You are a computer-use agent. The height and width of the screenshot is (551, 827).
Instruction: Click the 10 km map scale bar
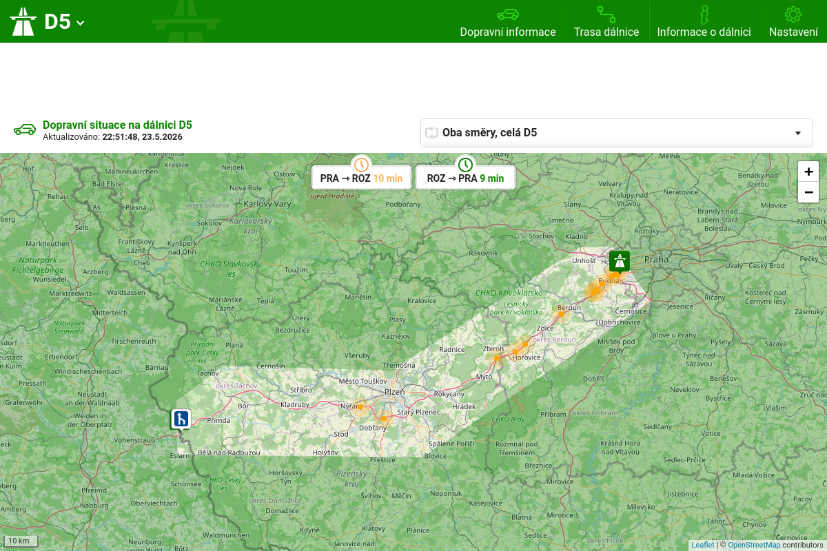(x=21, y=541)
